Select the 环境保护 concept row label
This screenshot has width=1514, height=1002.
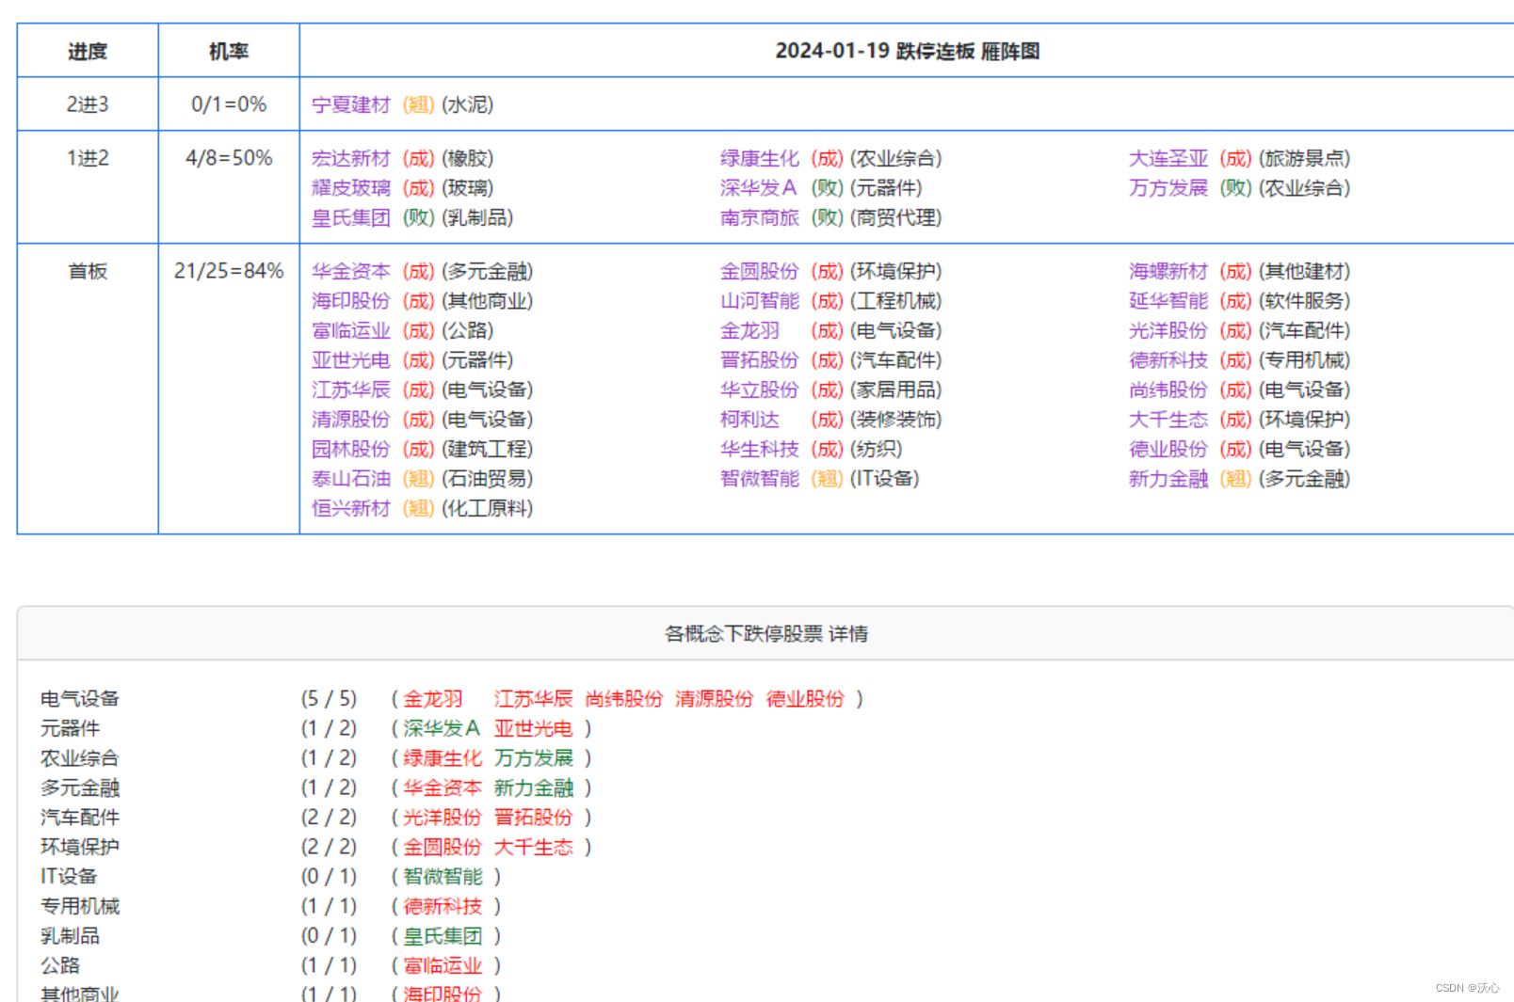click(80, 847)
